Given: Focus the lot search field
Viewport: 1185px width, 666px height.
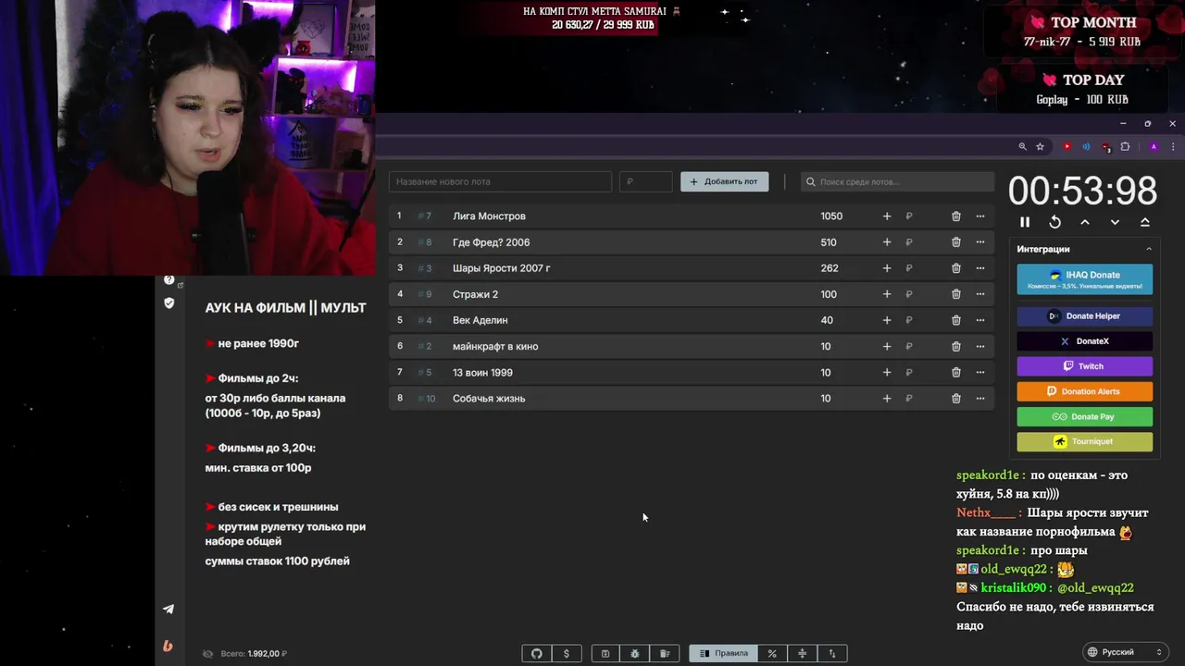Looking at the screenshot, I should (x=897, y=181).
